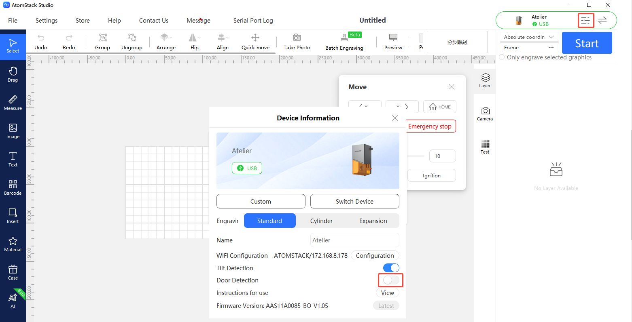Activate the Text tool
Image resolution: width=632 pixels, height=322 pixels.
tap(13, 159)
